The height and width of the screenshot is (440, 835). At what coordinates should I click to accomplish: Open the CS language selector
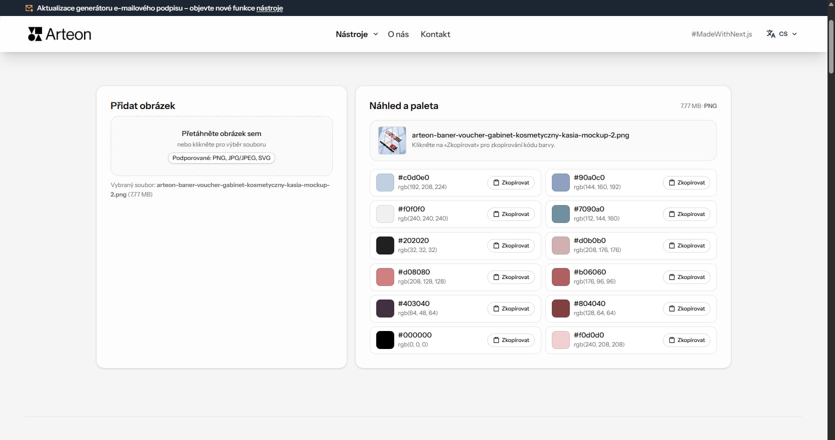coord(783,34)
